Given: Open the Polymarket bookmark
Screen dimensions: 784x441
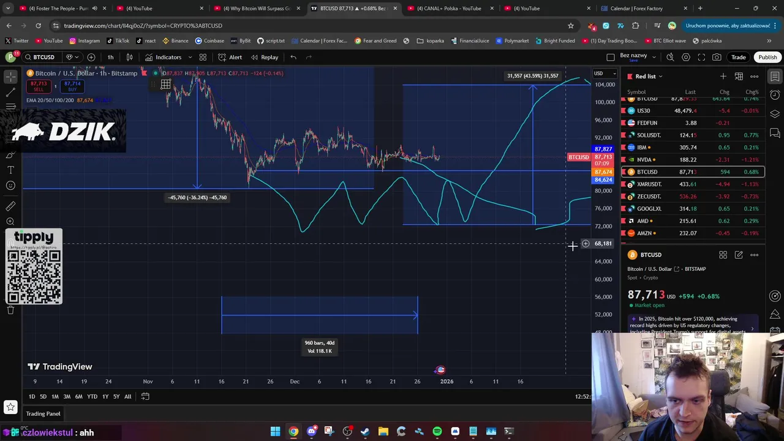Looking at the screenshot, I should 512,41.
